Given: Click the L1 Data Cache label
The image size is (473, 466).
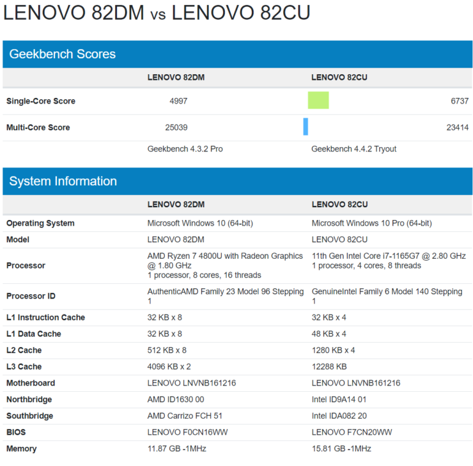Looking at the screenshot, I should coord(33,334).
